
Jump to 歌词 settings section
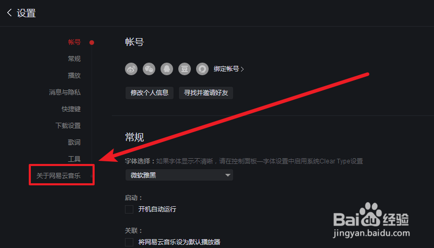pos(74,142)
